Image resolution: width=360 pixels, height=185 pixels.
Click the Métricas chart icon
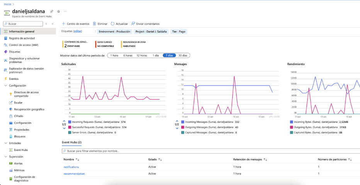(10, 170)
